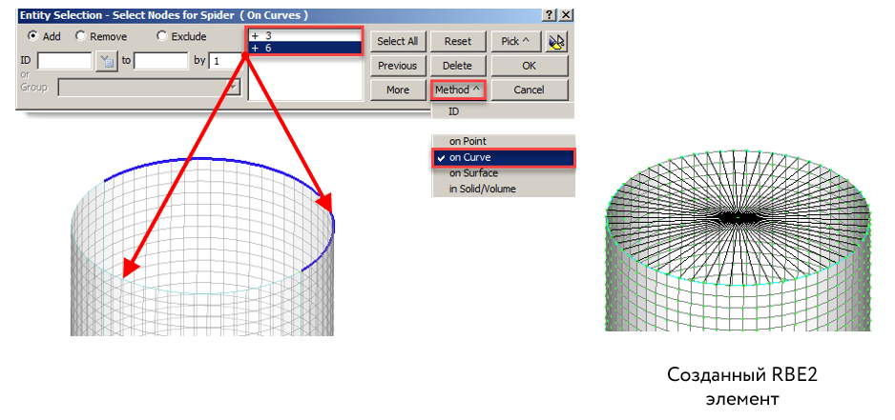Screen dimensions: 895x420
Task: Select the Exclude radio button
Action: coord(162,36)
